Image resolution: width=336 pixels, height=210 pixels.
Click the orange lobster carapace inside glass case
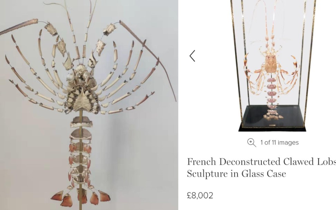[270, 64]
